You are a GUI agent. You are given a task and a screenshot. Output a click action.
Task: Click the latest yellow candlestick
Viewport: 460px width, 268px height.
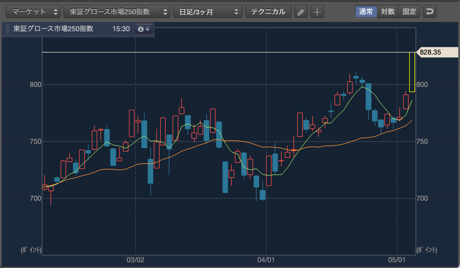tap(412, 72)
